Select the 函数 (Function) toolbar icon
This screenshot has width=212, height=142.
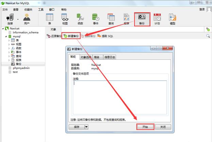click(80, 19)
